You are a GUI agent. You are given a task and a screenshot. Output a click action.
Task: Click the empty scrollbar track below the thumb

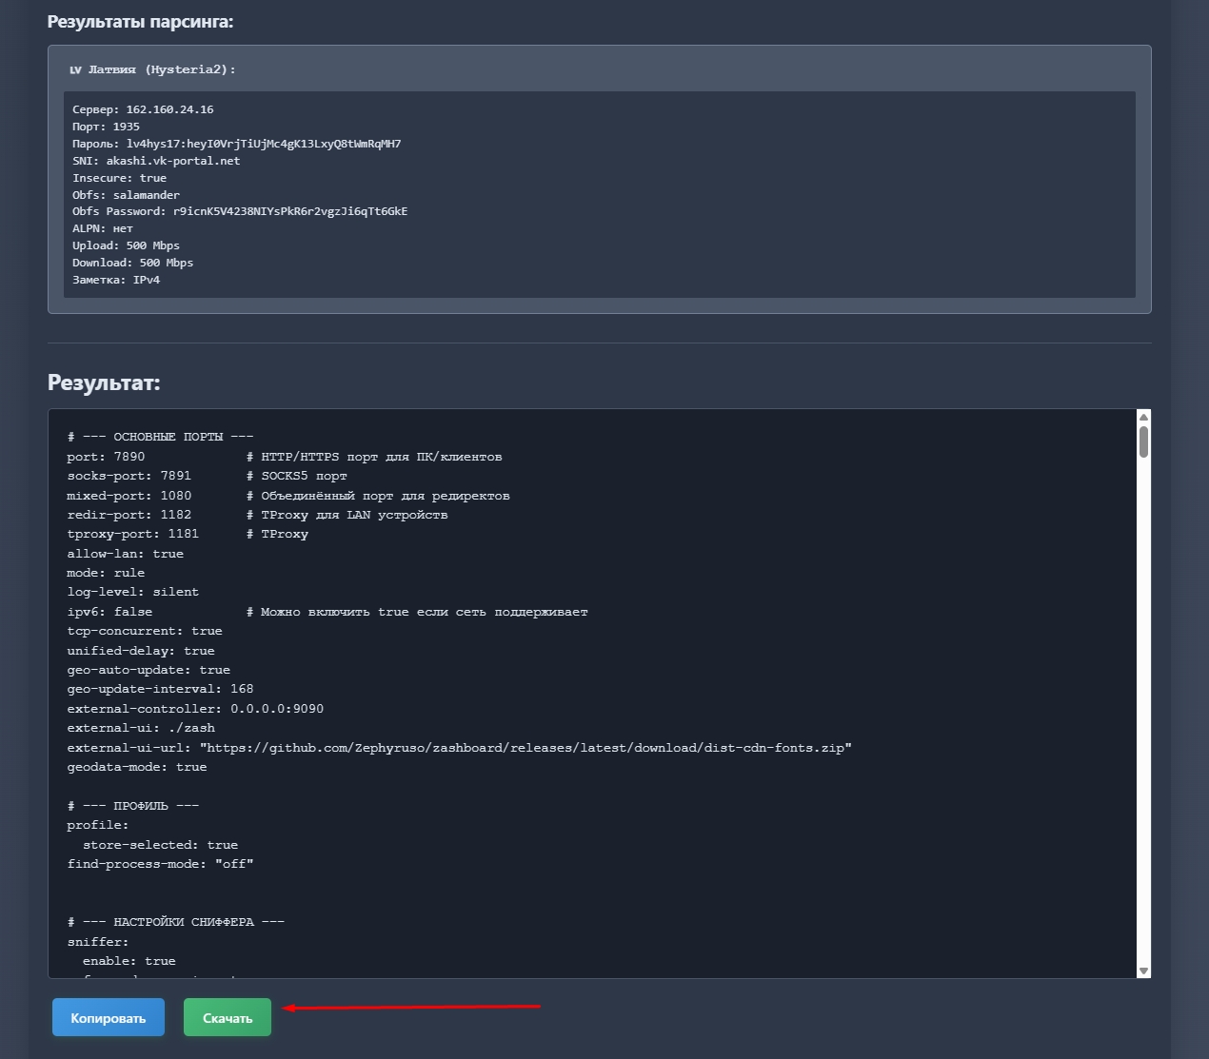(x=1143, y=714)
